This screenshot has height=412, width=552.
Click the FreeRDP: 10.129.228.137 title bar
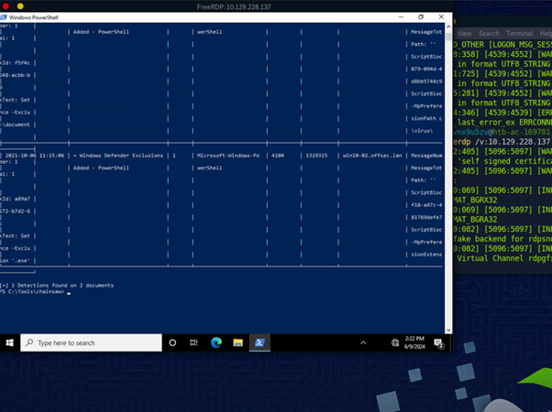click(234, 6)
